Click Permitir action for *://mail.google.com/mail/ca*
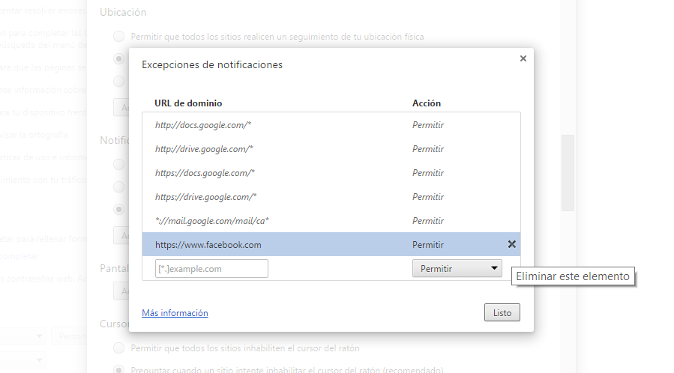This screenshot has height=373, width=674. point(427,221)
